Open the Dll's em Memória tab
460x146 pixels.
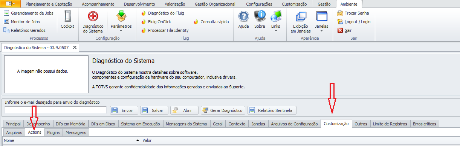point(70,124)
